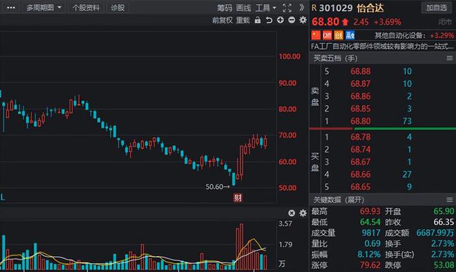Click the 100.00 price axis label
The height and width of the screenshot is (272, 456).
click(x=289, y=57)
